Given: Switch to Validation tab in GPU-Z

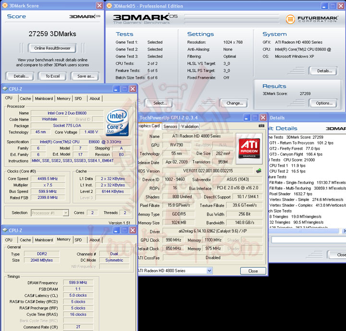Looking at the screenshot, I should pyautogui.click(x=190, y=127).
